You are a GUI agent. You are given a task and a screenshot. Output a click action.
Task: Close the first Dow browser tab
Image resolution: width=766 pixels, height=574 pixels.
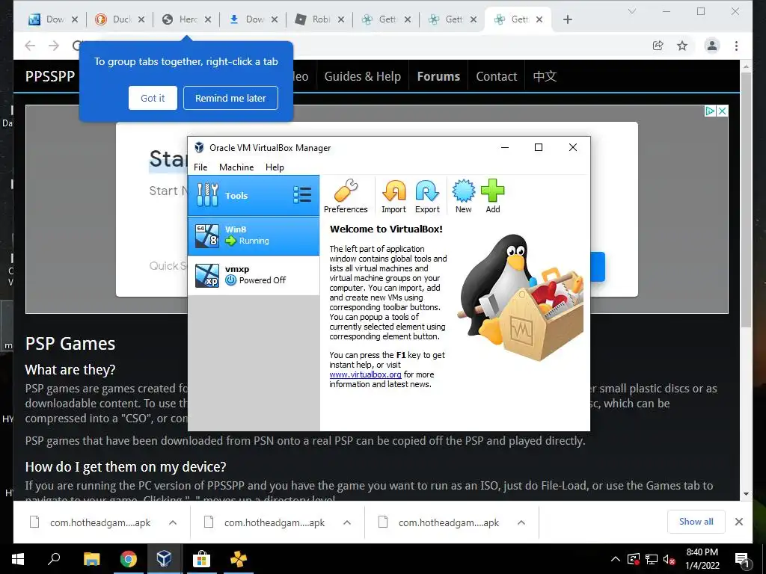(75, 19)
